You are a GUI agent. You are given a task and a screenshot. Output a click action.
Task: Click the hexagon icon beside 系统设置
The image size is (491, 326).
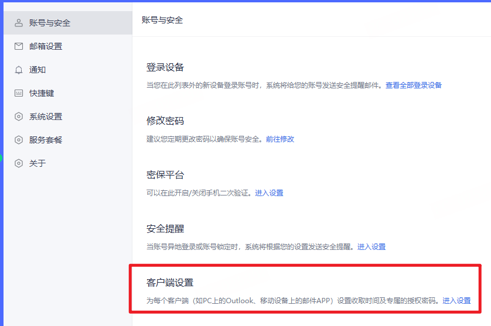point(19,116)
